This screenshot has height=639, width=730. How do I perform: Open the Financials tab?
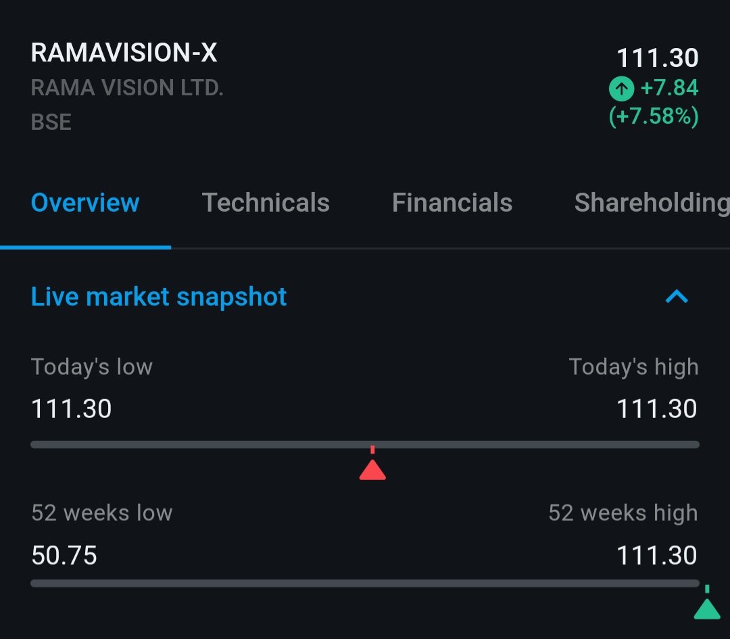(x=452, y=203)
